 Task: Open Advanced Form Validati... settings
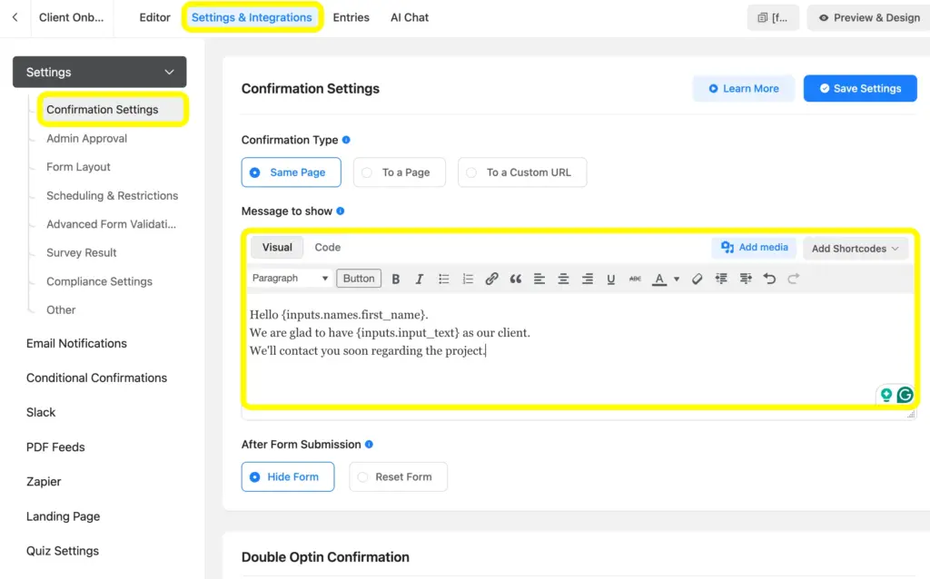tap(111, 224)
